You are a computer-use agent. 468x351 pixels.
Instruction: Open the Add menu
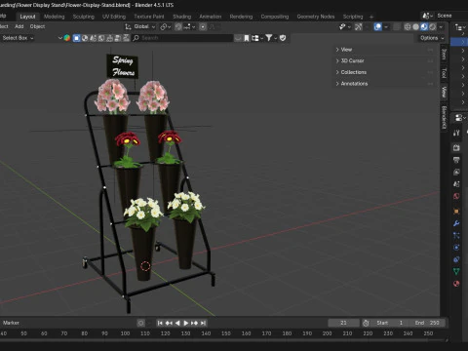pos(19,26)
